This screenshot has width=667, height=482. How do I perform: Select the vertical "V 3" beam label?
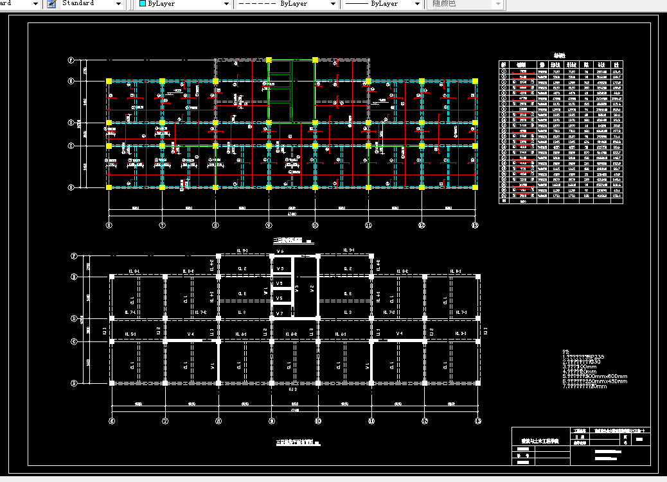[296, 288]
